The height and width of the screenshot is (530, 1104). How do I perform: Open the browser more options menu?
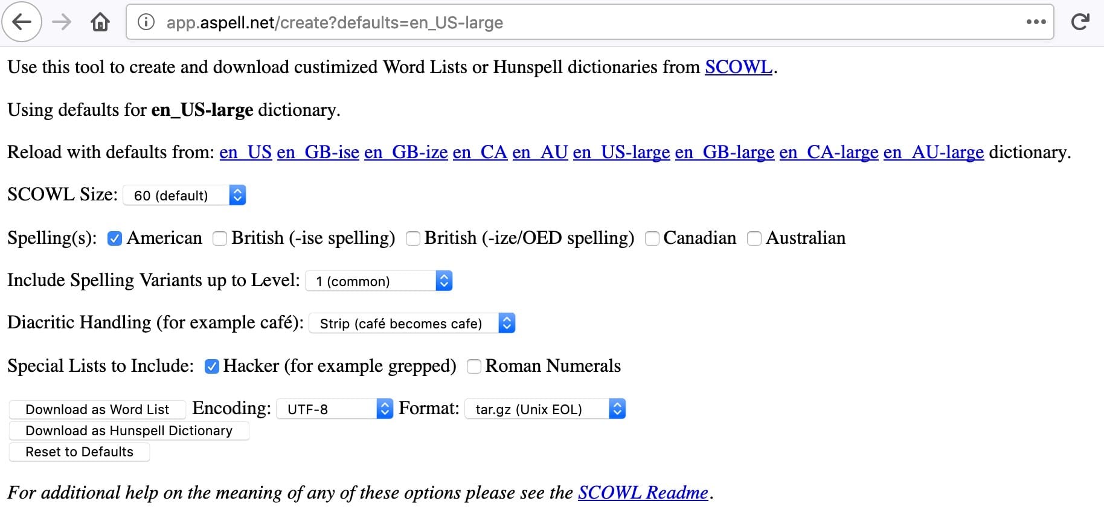point(1035,22)
